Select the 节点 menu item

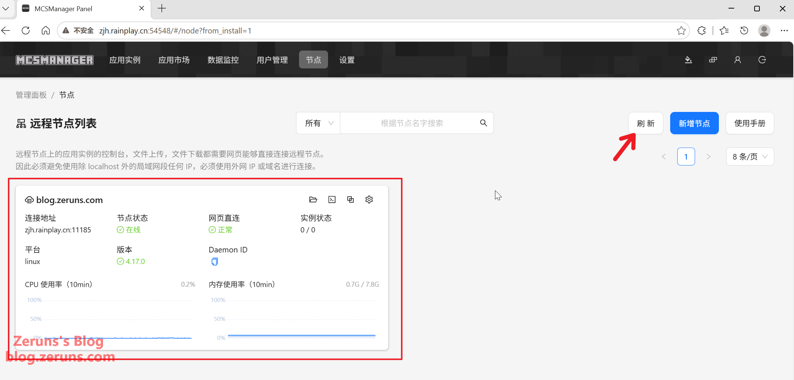coord(314,60)
